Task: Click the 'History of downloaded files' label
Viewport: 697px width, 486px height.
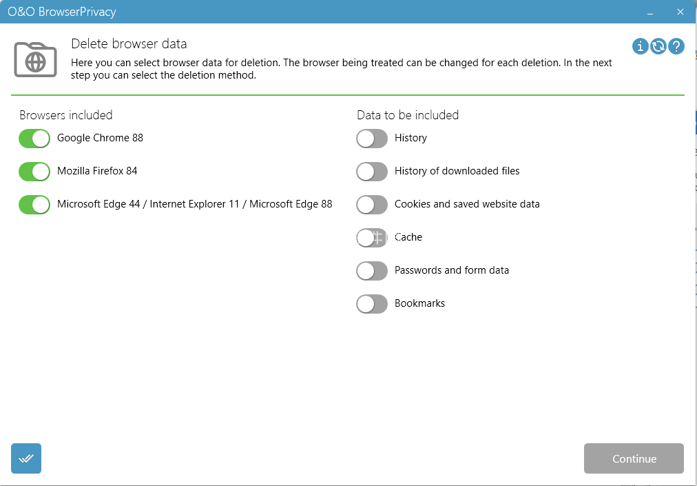Action: pos(457,171)
